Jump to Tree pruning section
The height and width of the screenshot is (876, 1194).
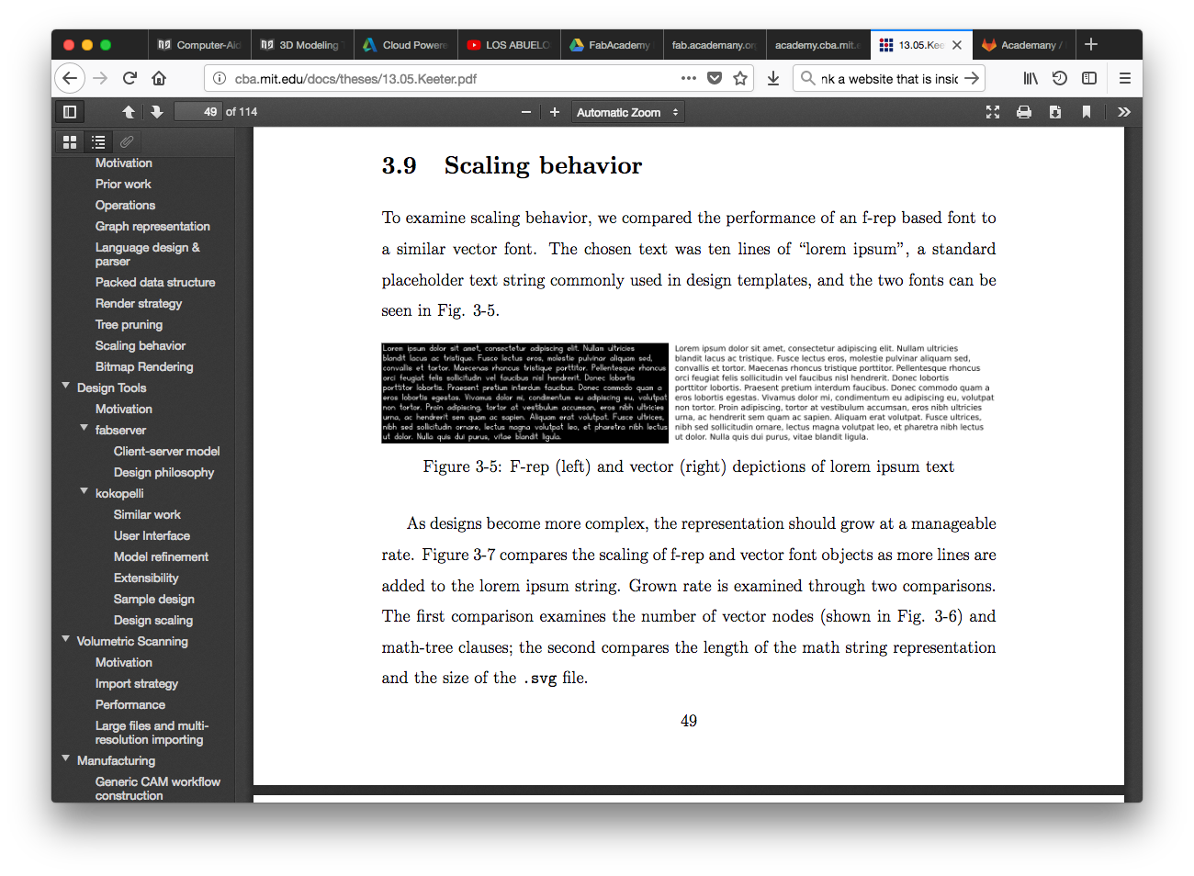[129, 324]
